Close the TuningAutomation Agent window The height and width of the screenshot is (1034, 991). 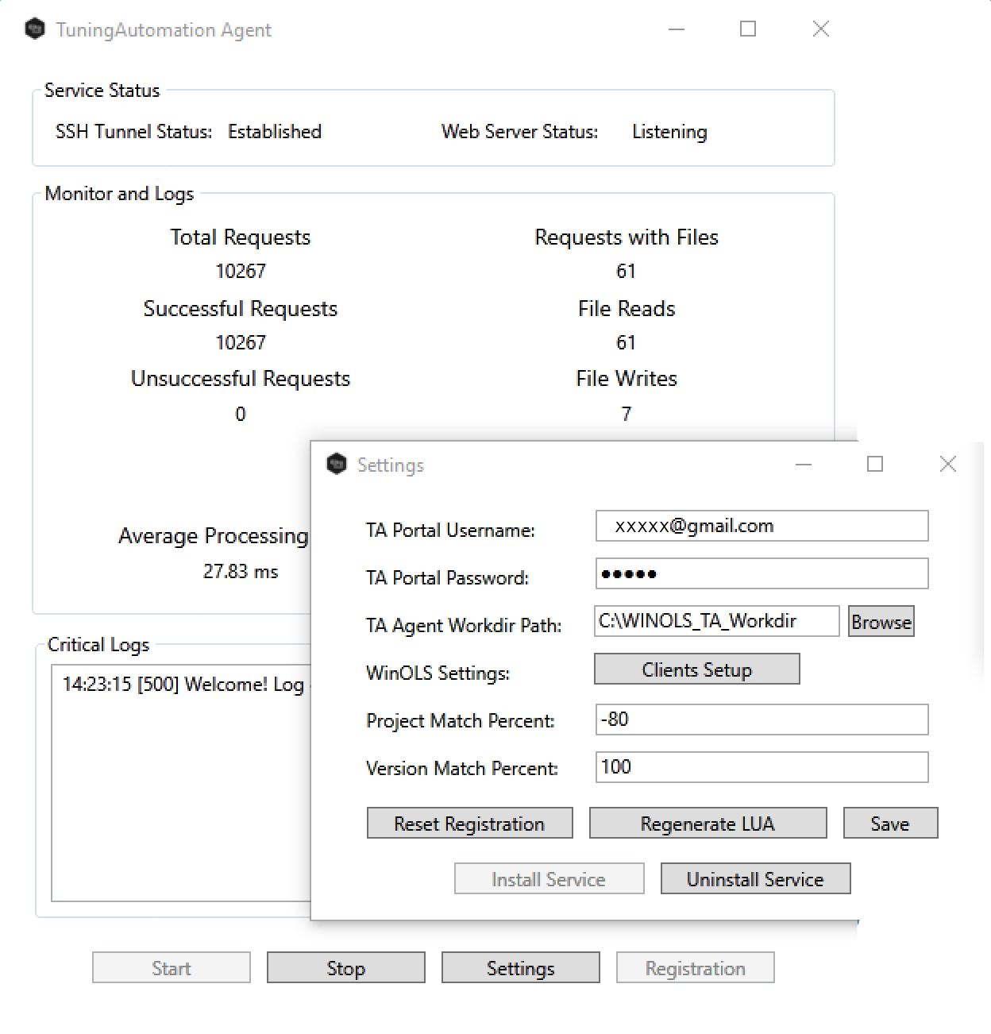[x=821, y=30]
